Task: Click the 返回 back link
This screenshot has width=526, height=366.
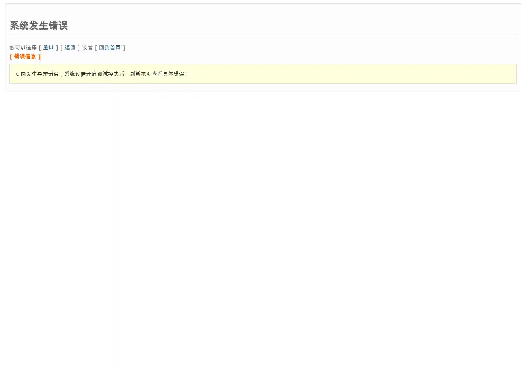Action: coord(70,48)
